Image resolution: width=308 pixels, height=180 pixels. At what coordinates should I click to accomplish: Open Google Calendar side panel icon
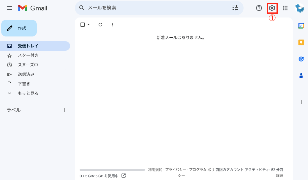coord(301,26)
